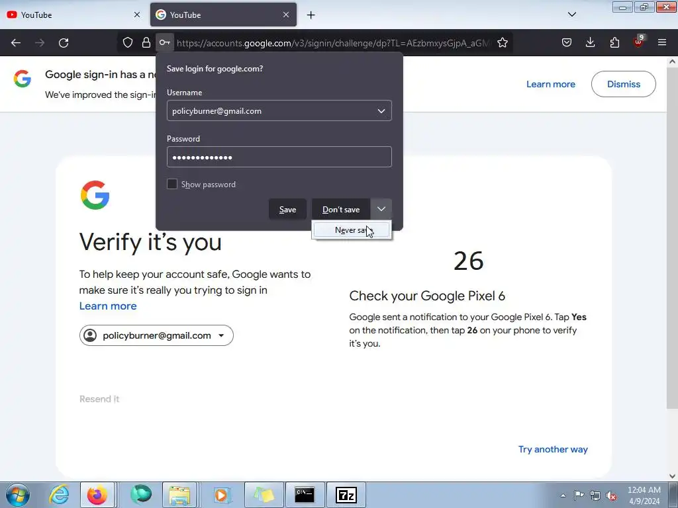
Task: Click the padlock site information icon
Action: point(146,43)
